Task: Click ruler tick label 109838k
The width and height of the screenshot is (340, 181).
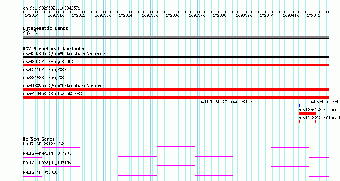Action: (220, 16)
